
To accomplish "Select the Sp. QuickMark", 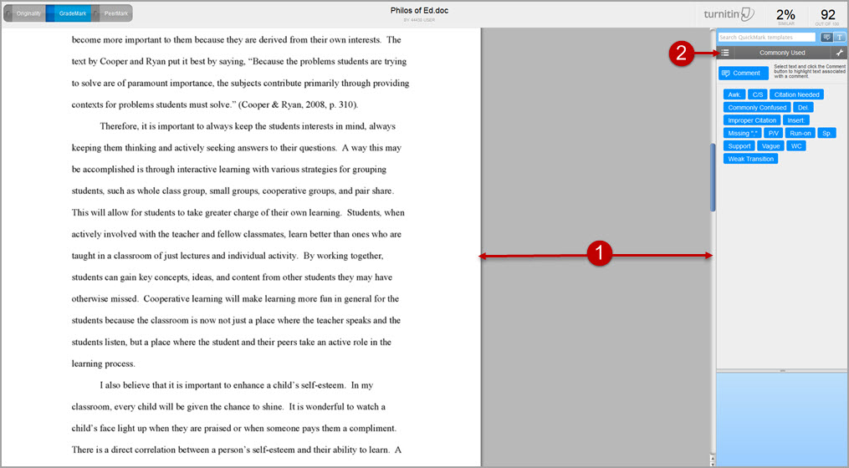I will (x=826, y=133).
